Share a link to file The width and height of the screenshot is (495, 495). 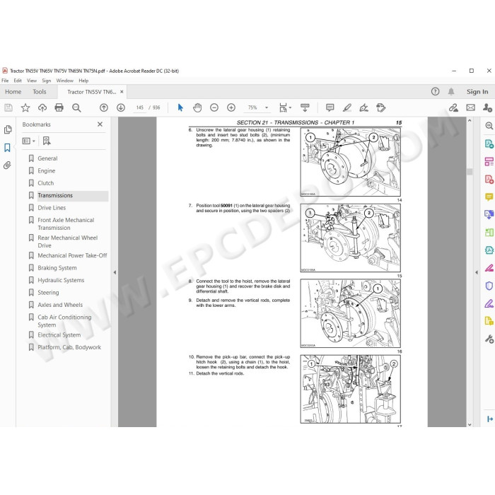pyautogui.click(x=454, y=108)
